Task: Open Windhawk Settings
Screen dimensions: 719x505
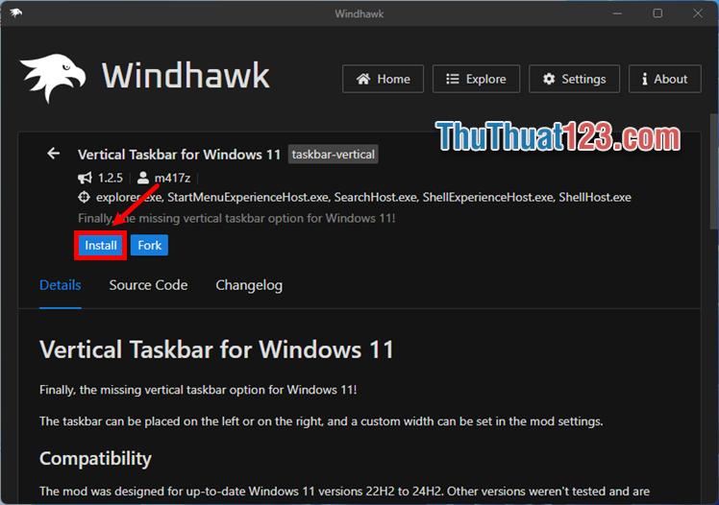Action: pyautogui.click(x=574, y=79)
